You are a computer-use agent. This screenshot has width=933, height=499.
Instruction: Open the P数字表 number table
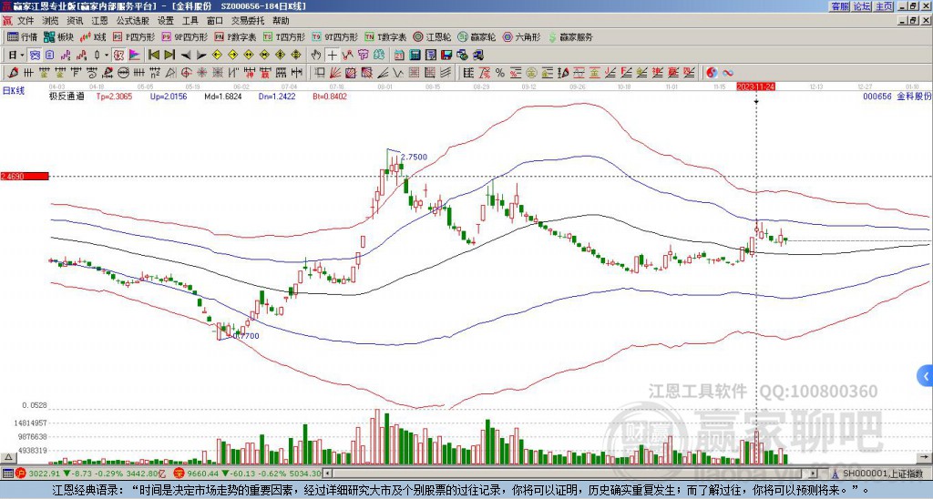236,36
